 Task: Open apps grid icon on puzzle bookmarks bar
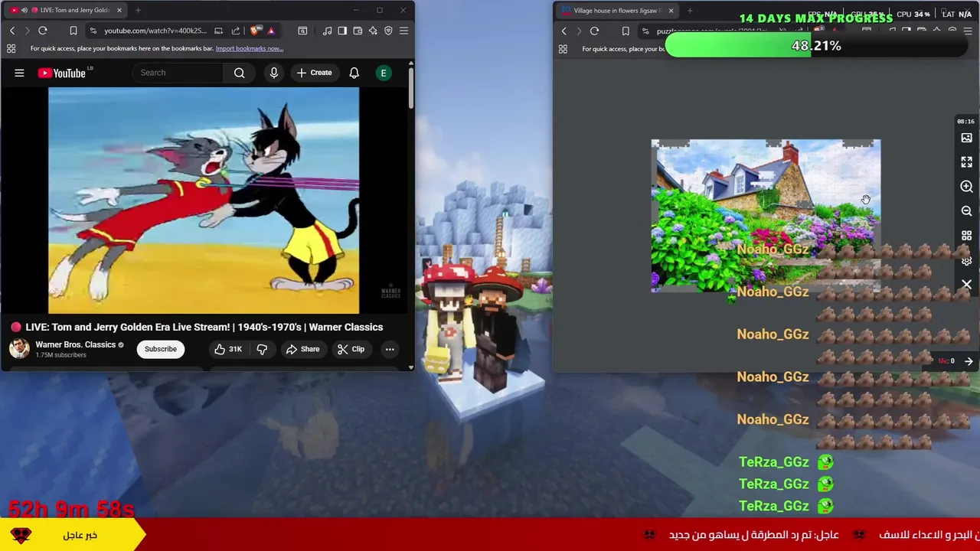[x=563, y=49]
